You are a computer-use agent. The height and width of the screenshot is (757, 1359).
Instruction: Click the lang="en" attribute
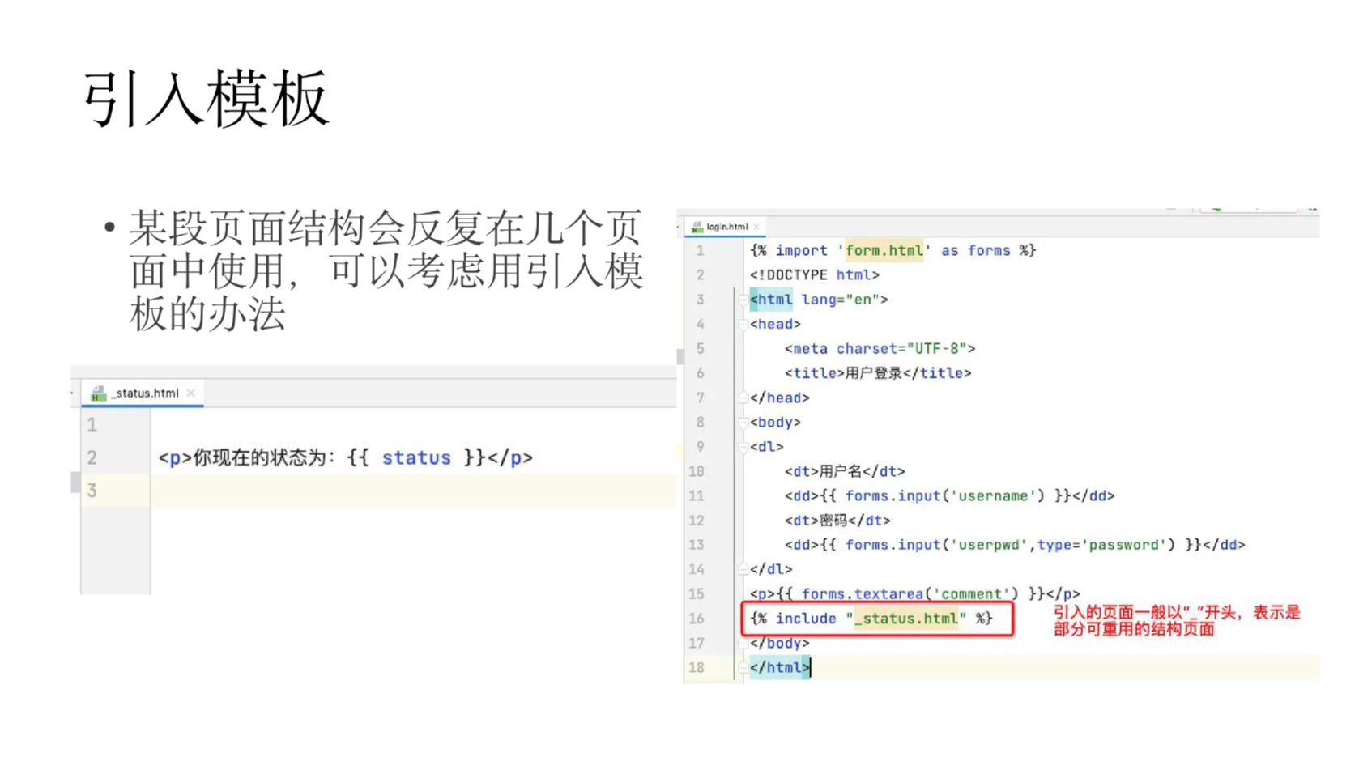(x=840, y=300)
